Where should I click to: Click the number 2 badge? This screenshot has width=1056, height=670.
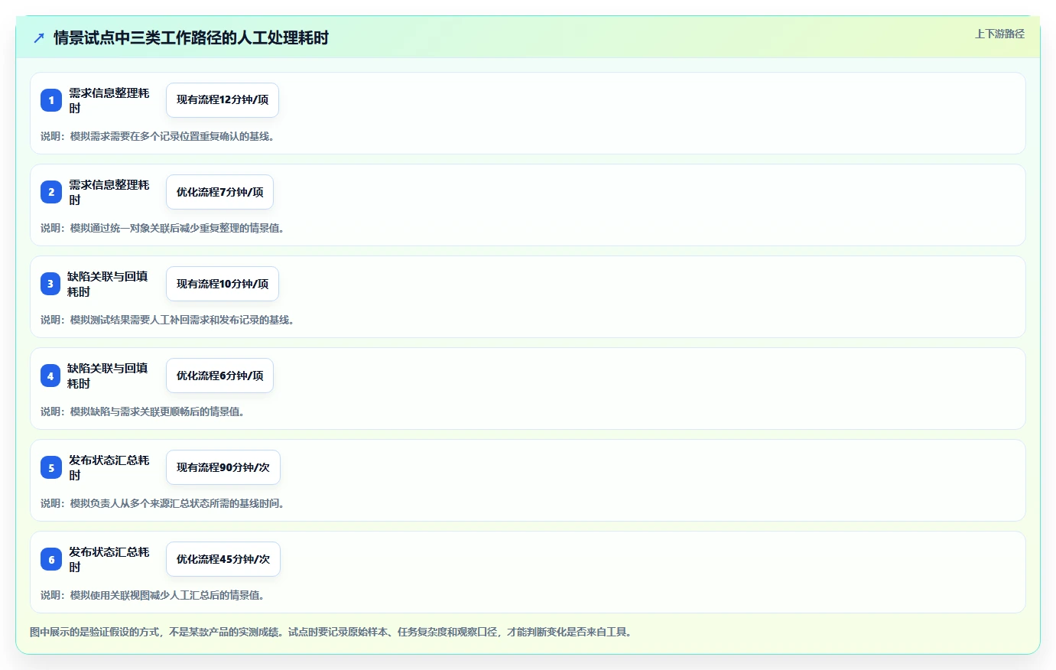pos(51,192)
